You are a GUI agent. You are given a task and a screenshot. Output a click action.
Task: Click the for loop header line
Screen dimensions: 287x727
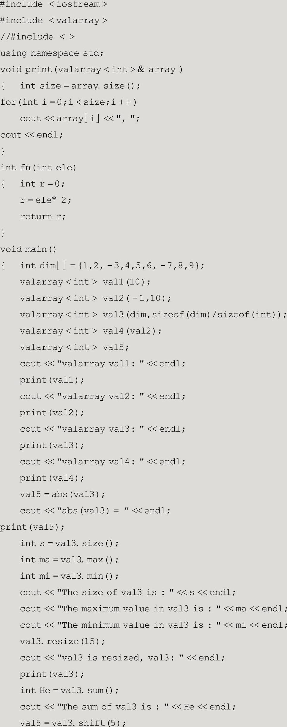coord(68,102)
